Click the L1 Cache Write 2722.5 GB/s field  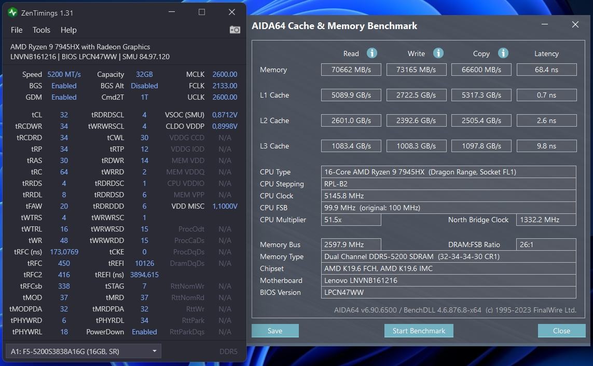click(416, 95)
